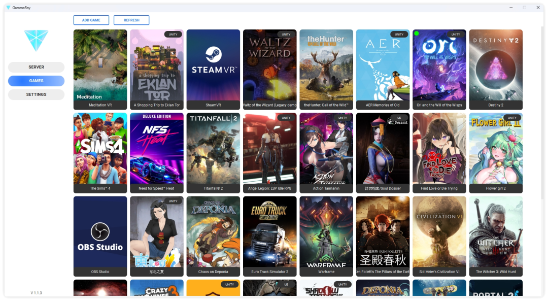Open the Games tab

[x=36, y=81]
